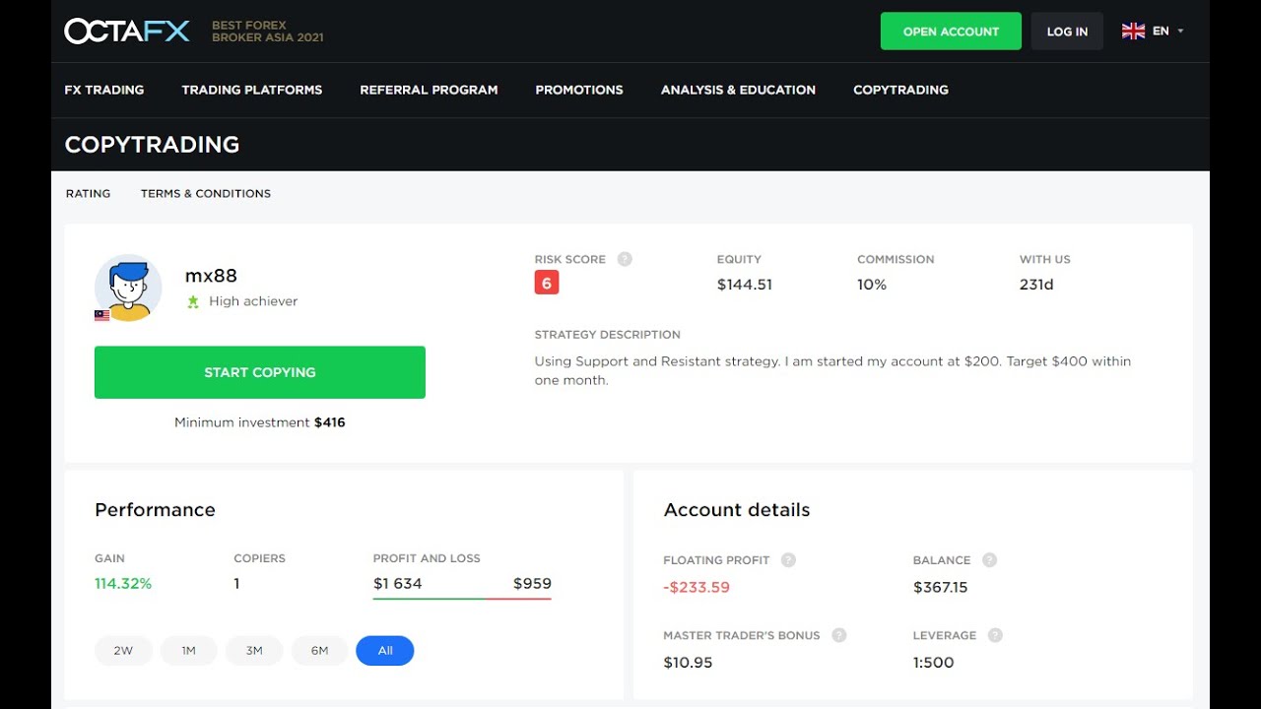Open the Risk Score help tooltip icon
This screenshot has height=709, width=1261.
pos(625,259)
